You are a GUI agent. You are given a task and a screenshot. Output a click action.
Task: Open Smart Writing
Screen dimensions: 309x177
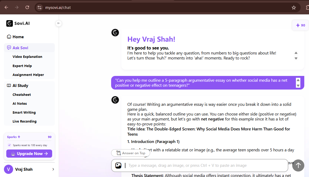tap(24, 112)
